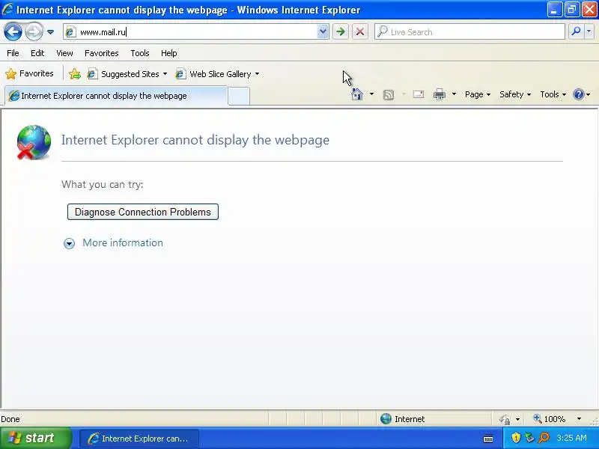599x449 pixels.
Task: Click the 3:25 AM taskbar clock
Action: coord(571,438)
